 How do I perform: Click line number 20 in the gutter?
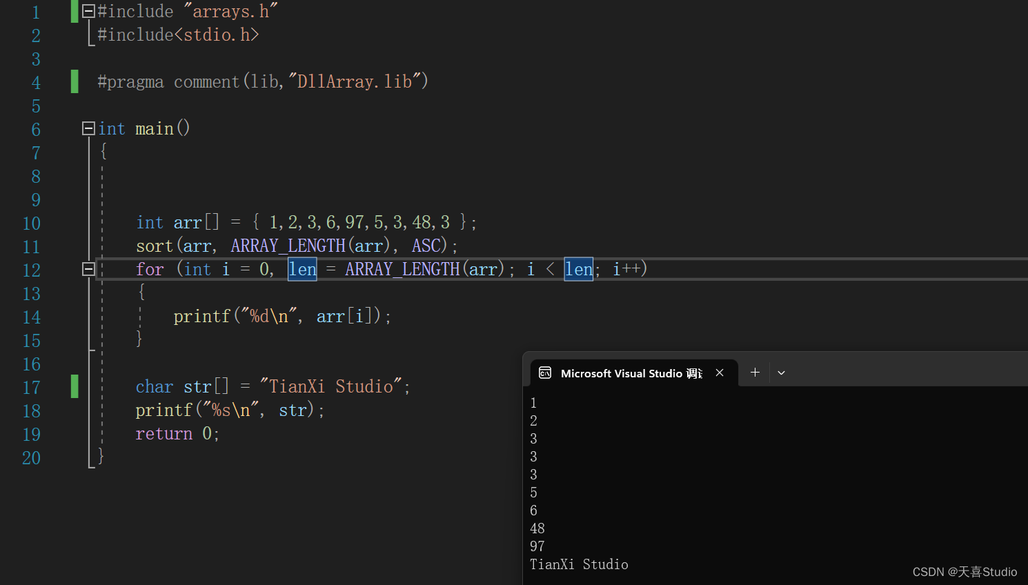(x=32, y=458)
